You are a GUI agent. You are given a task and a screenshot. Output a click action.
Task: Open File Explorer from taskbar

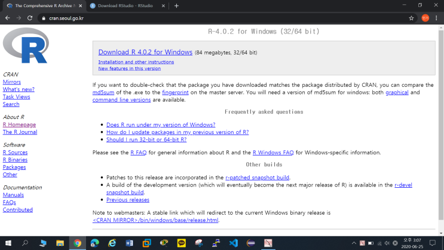pyautogui.click(x=60, y=243)
